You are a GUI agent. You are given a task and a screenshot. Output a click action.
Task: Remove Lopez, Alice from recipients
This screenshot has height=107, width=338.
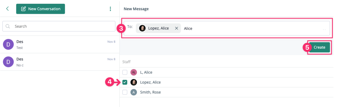coord(176,28)
